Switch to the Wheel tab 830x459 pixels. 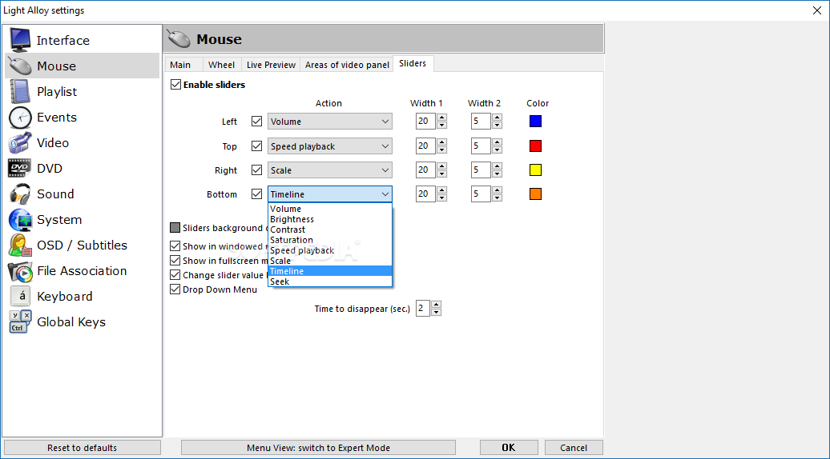(x=221, y=65)
